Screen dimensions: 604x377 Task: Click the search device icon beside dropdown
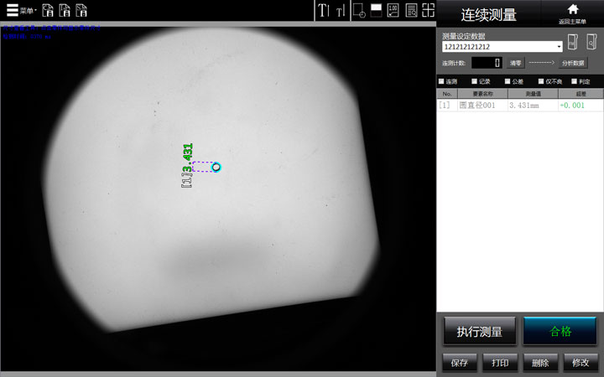(592, 42)
